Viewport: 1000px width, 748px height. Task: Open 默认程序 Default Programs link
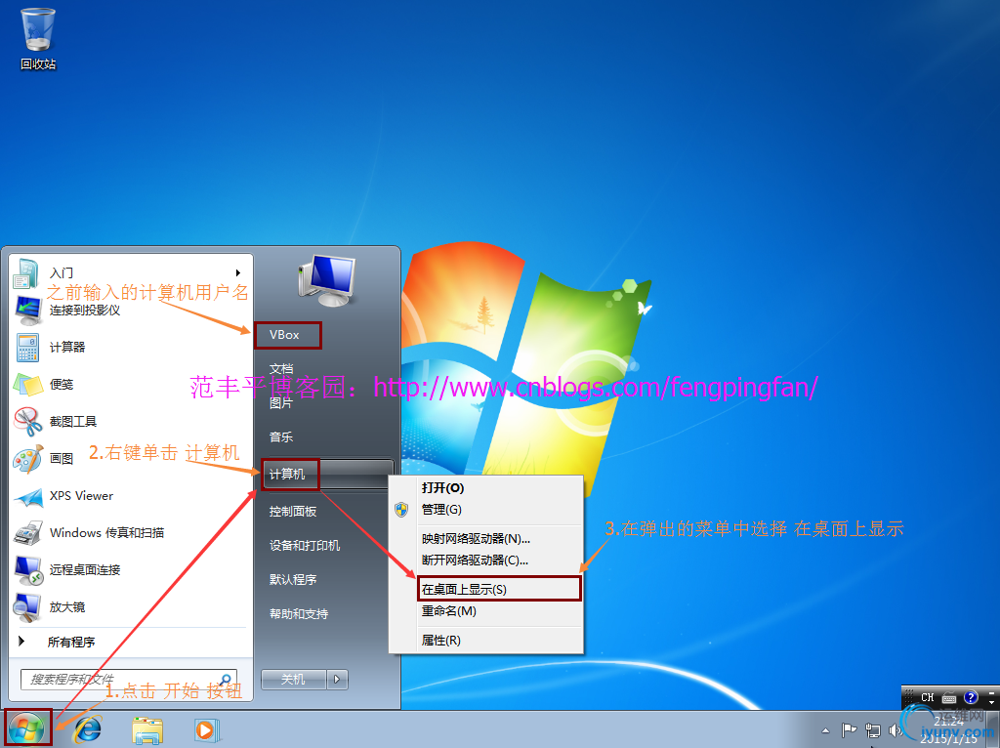[x=293, y=580]
